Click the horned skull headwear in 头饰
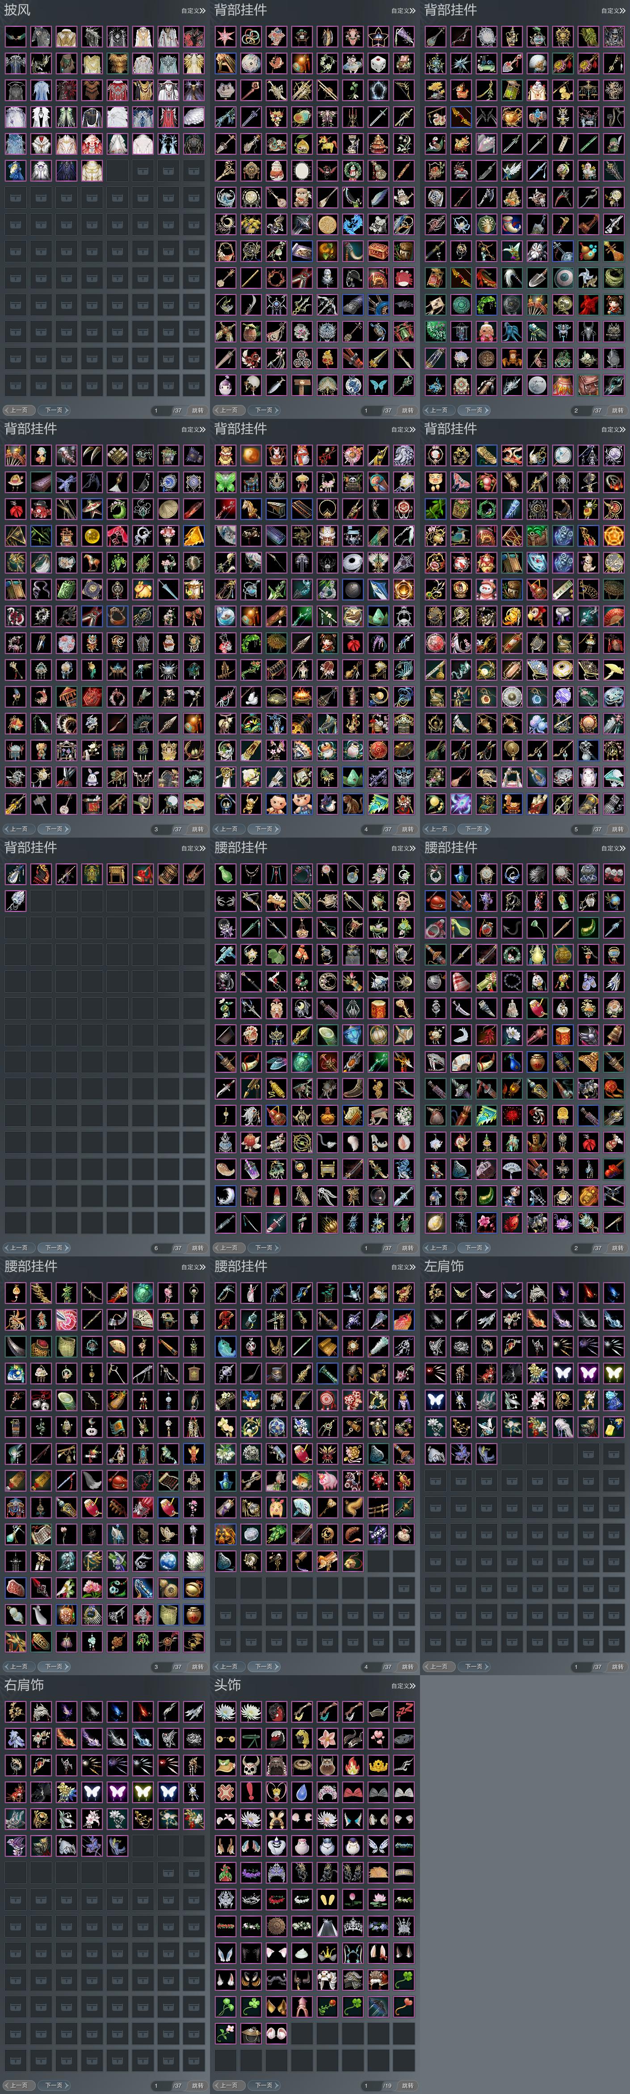630x2094 pixels. [x=251, y=1765]
